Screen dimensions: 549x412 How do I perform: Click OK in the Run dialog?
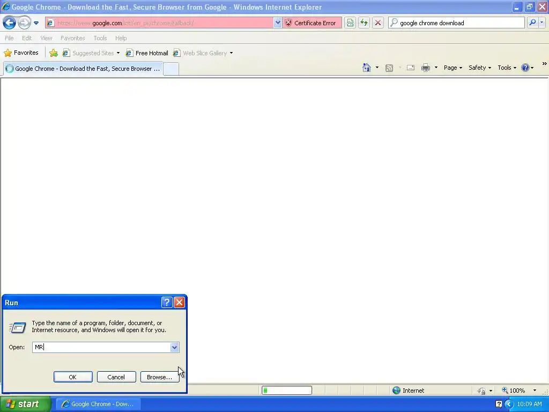(x=73, y=377)
